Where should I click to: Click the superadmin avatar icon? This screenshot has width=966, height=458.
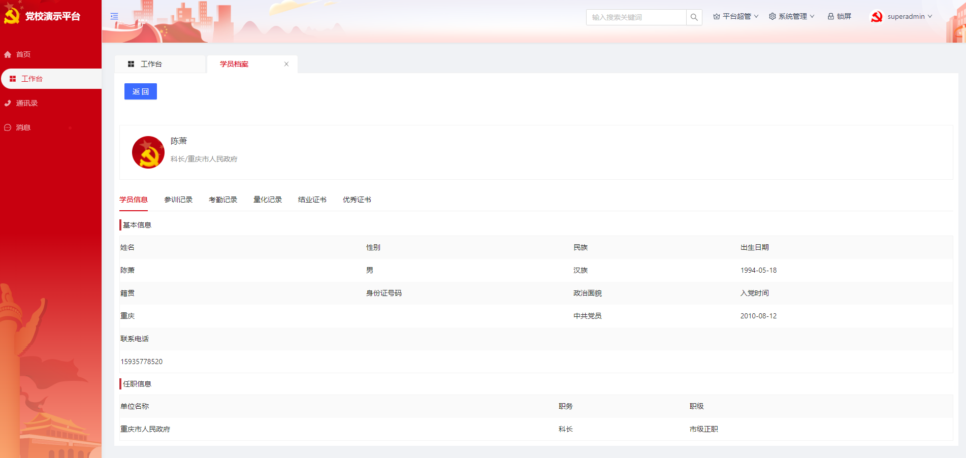tap(877, 17)
